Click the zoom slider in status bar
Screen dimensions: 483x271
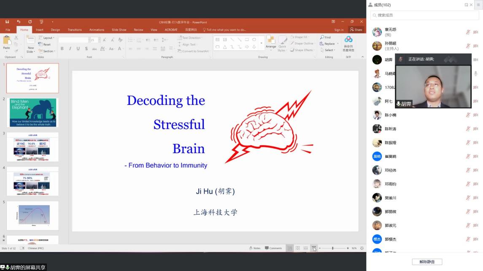(x=333, y=248)
